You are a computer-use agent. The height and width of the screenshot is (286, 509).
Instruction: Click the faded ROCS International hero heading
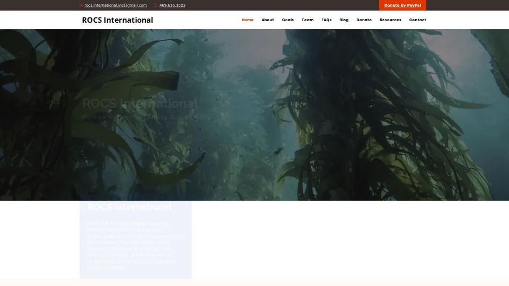pyautogui.click(x=140, y=103)
